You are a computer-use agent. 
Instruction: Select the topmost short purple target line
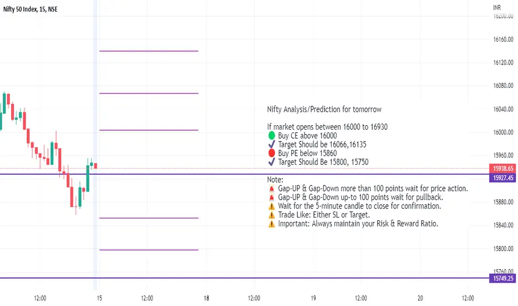[148, 51]
